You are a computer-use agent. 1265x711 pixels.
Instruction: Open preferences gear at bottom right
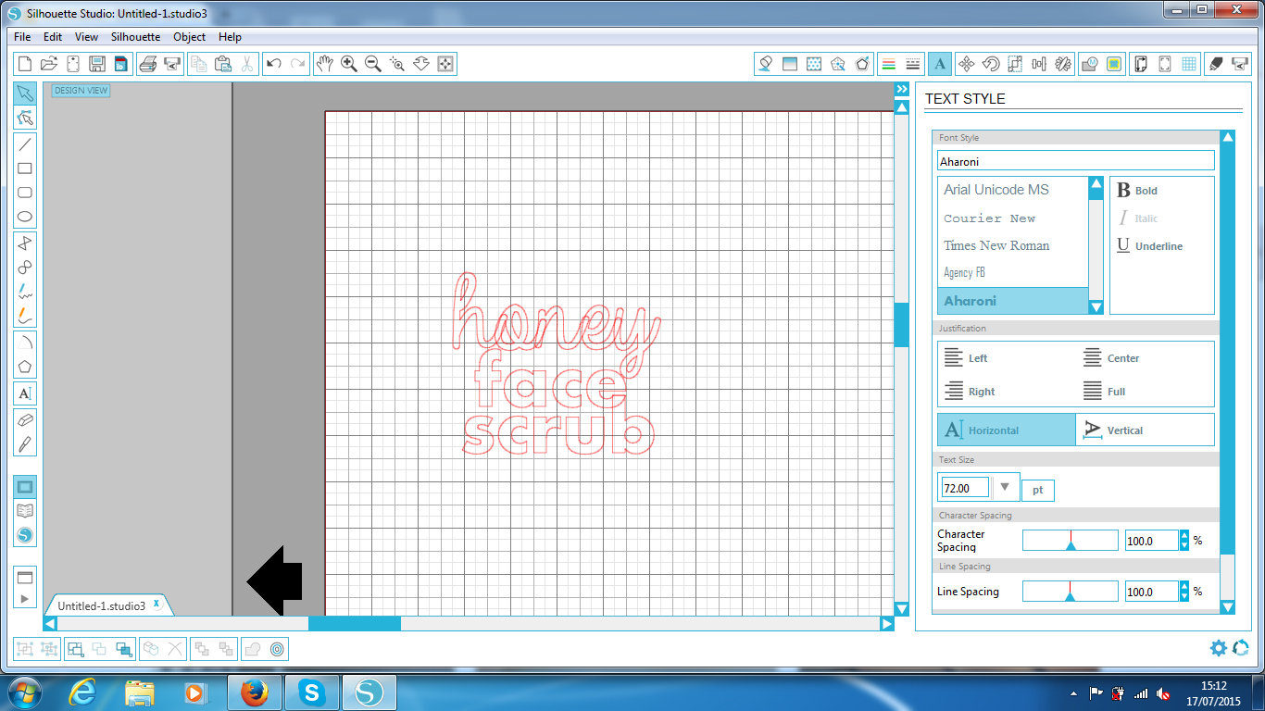point(1219,648)
